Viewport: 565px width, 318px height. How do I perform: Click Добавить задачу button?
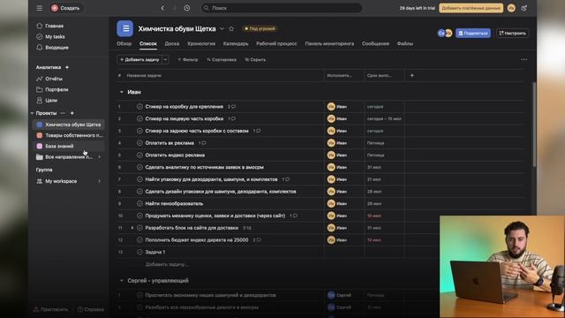point(139,60)
